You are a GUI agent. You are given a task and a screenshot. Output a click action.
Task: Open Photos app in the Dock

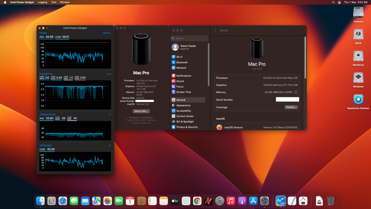pos(108,201)
